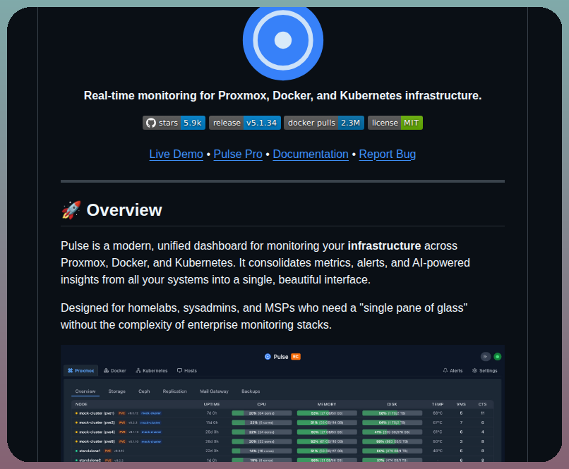This screenshot has height=469, width=569.
Task: Click the 'standalone1' node row name
Action: (90, 451)
